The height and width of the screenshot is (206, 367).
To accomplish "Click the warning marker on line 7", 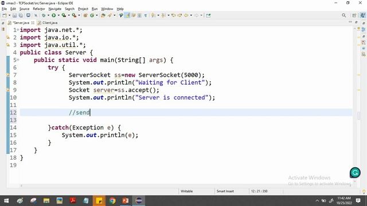I will coord(8,75).
